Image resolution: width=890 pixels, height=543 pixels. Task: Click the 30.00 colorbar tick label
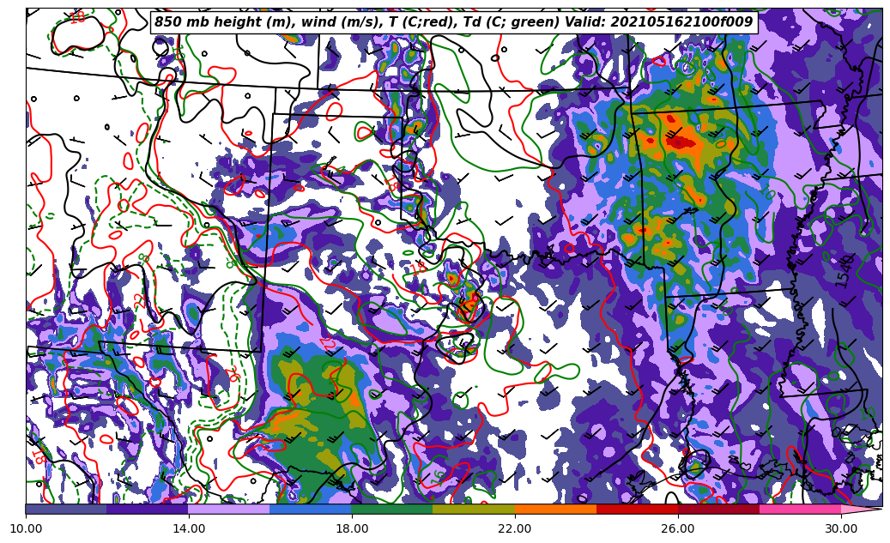841,528
